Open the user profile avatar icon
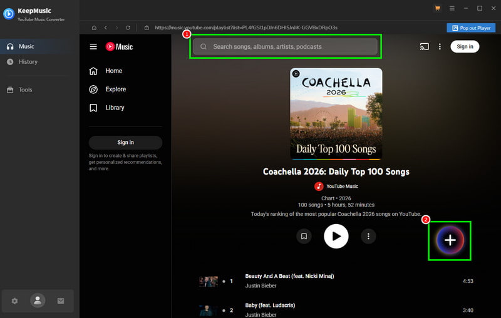 (x=38, y=300)
